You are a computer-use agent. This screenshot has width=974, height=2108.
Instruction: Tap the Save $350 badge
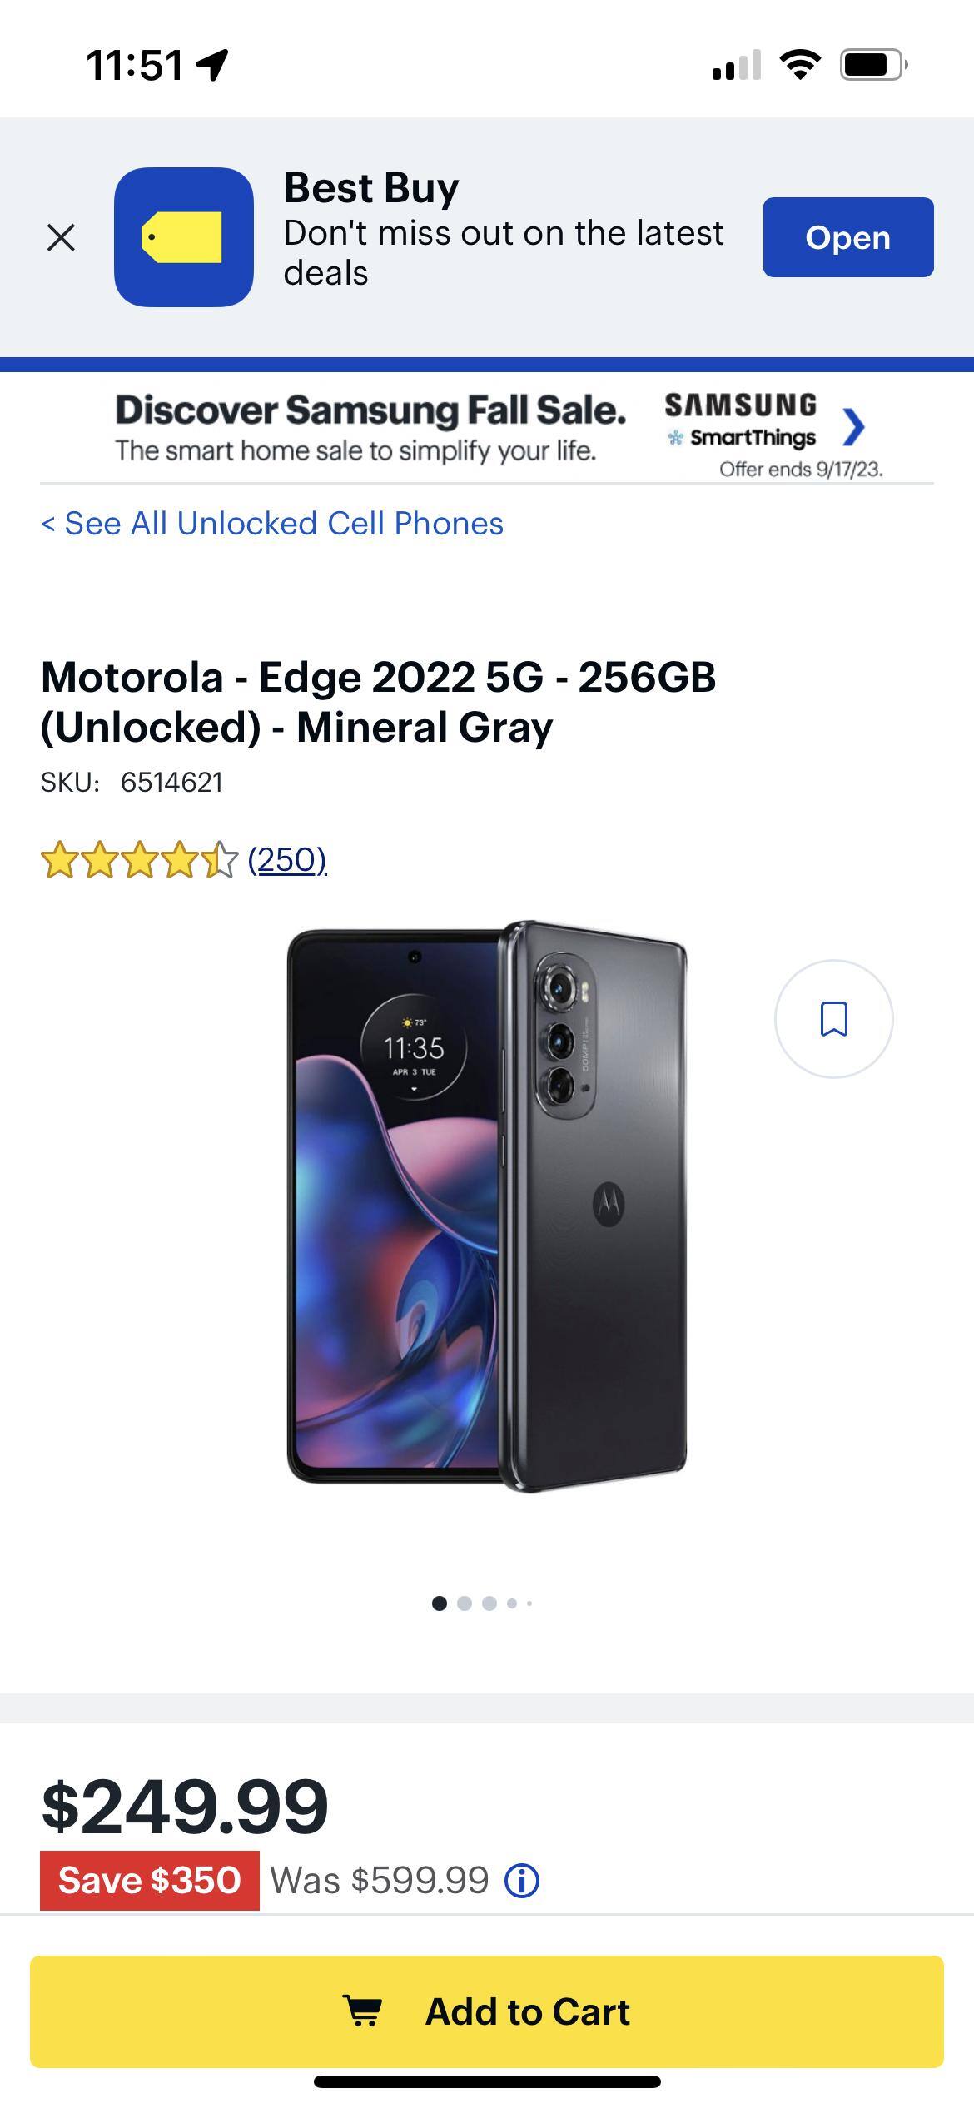pos(150,1881)
